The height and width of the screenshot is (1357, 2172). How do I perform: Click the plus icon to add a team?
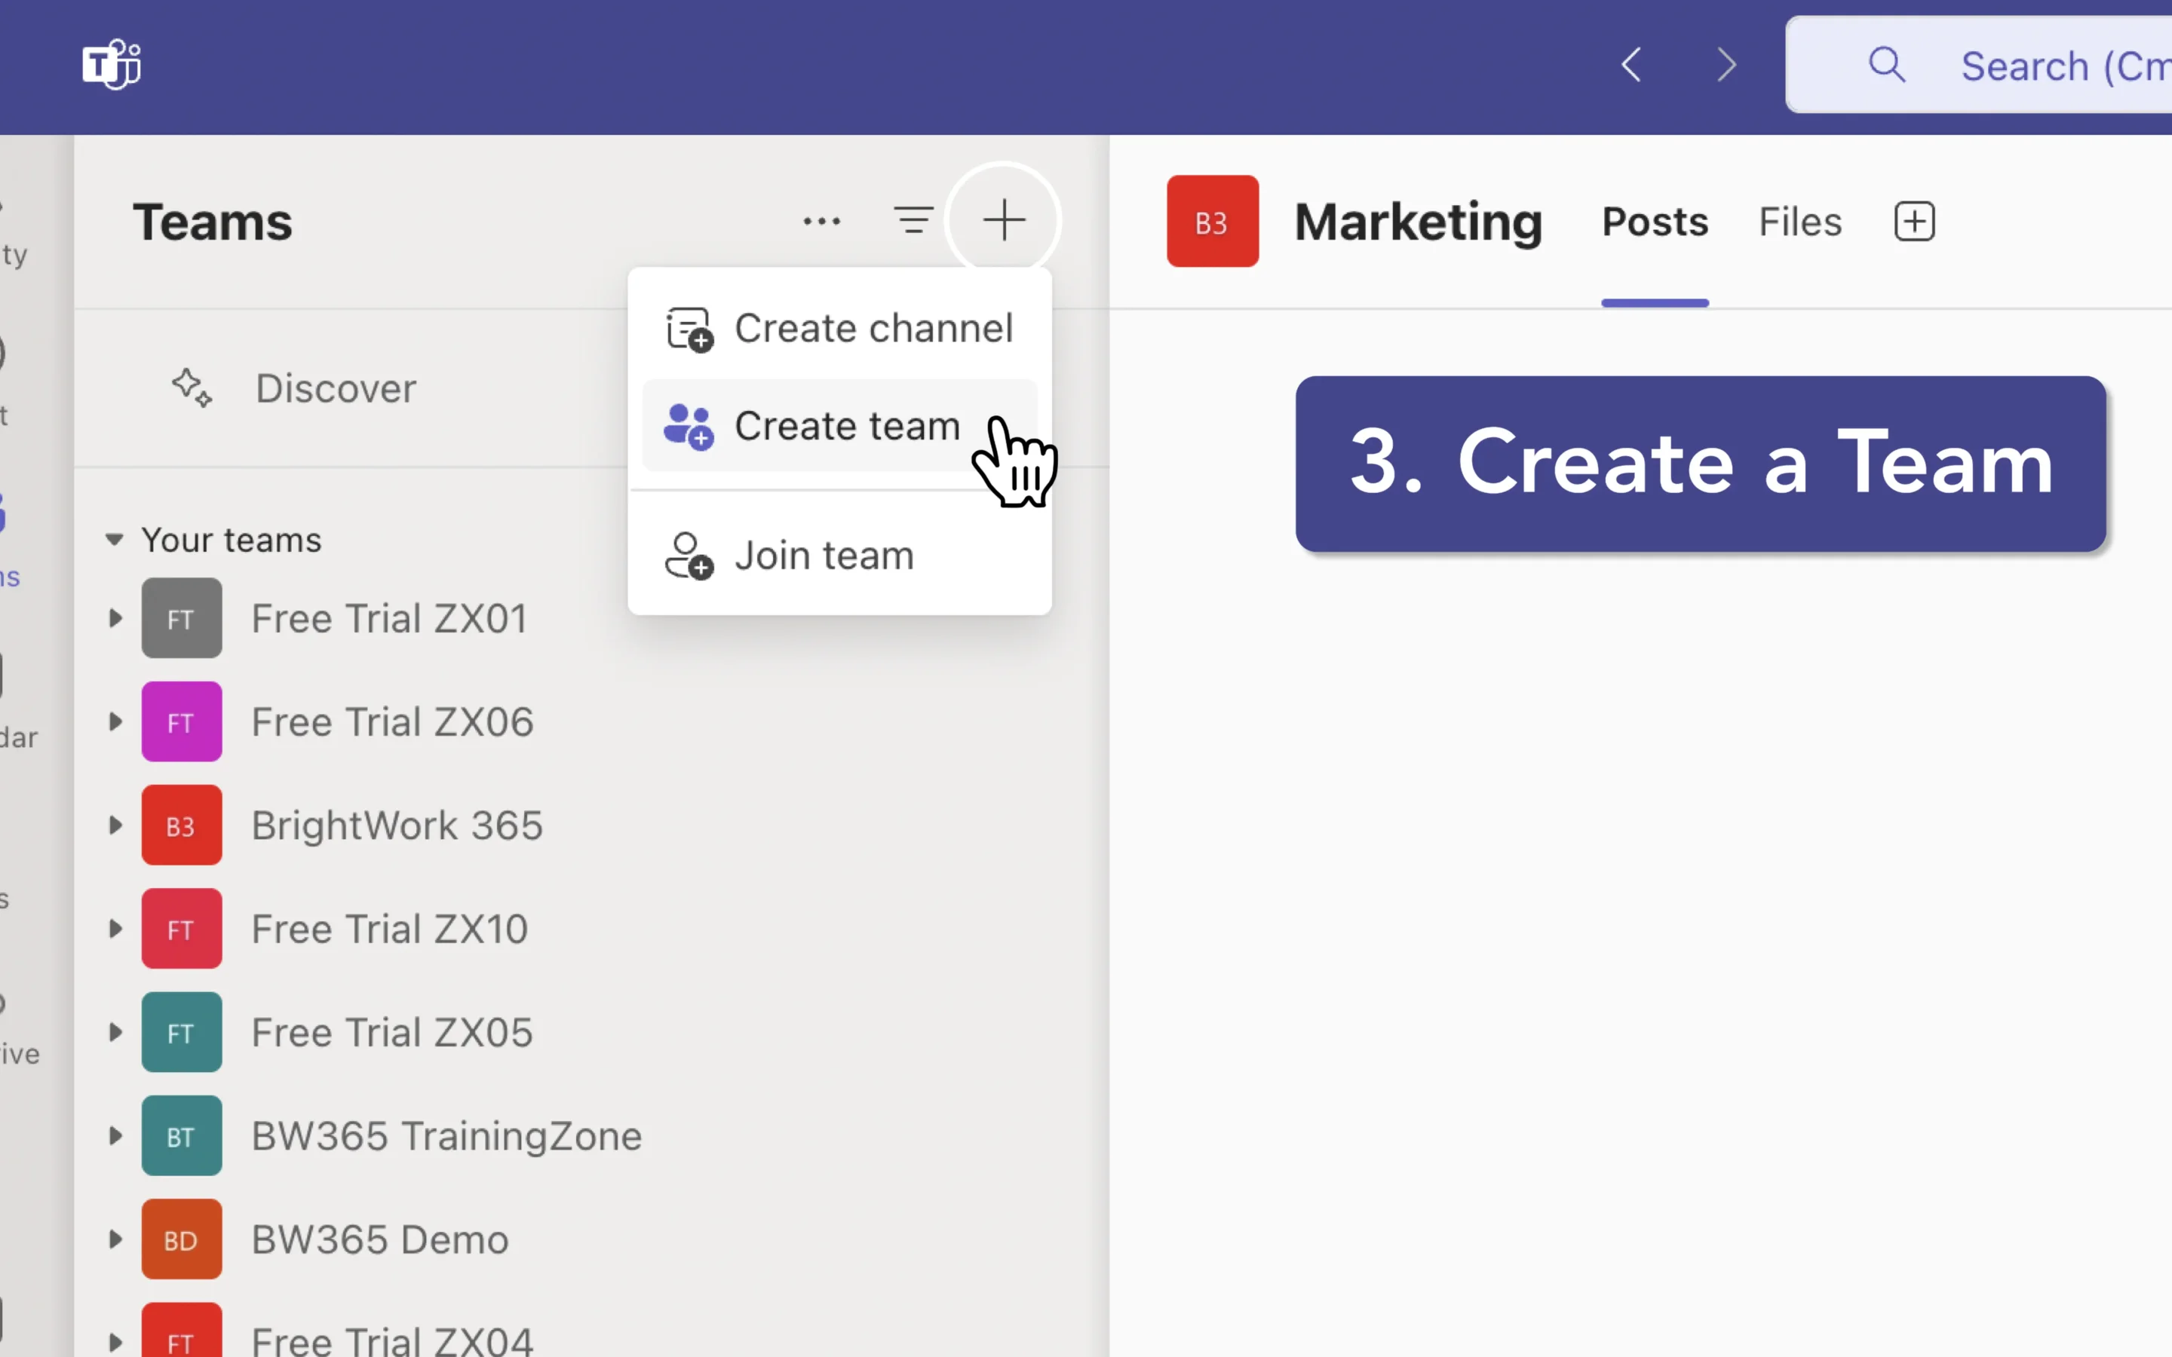coord(1004,219)
